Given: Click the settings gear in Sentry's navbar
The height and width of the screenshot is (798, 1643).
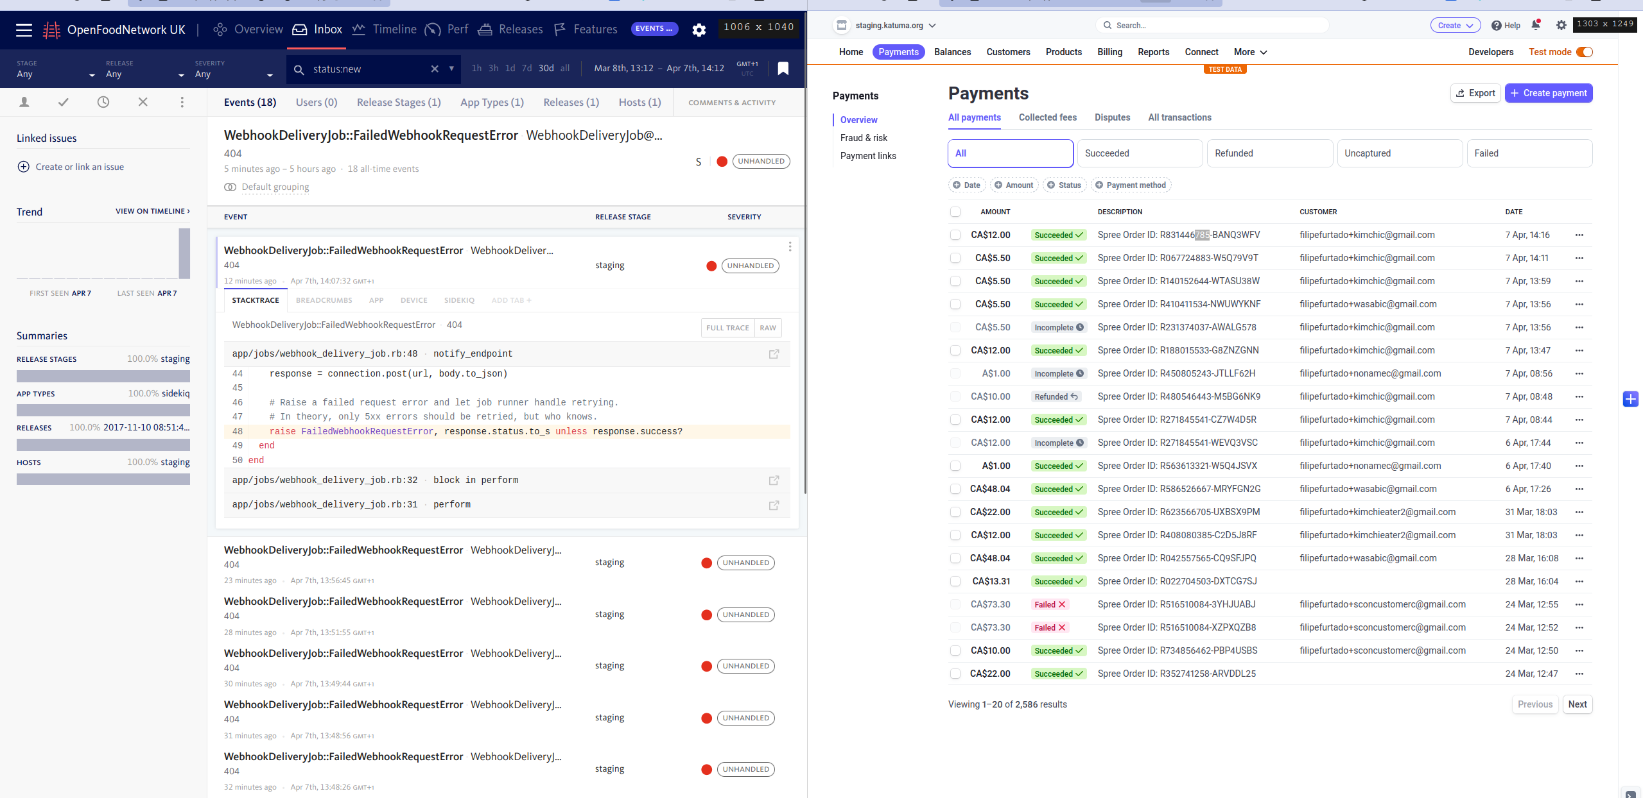Looking at the screenshot, I should (699, 30).
